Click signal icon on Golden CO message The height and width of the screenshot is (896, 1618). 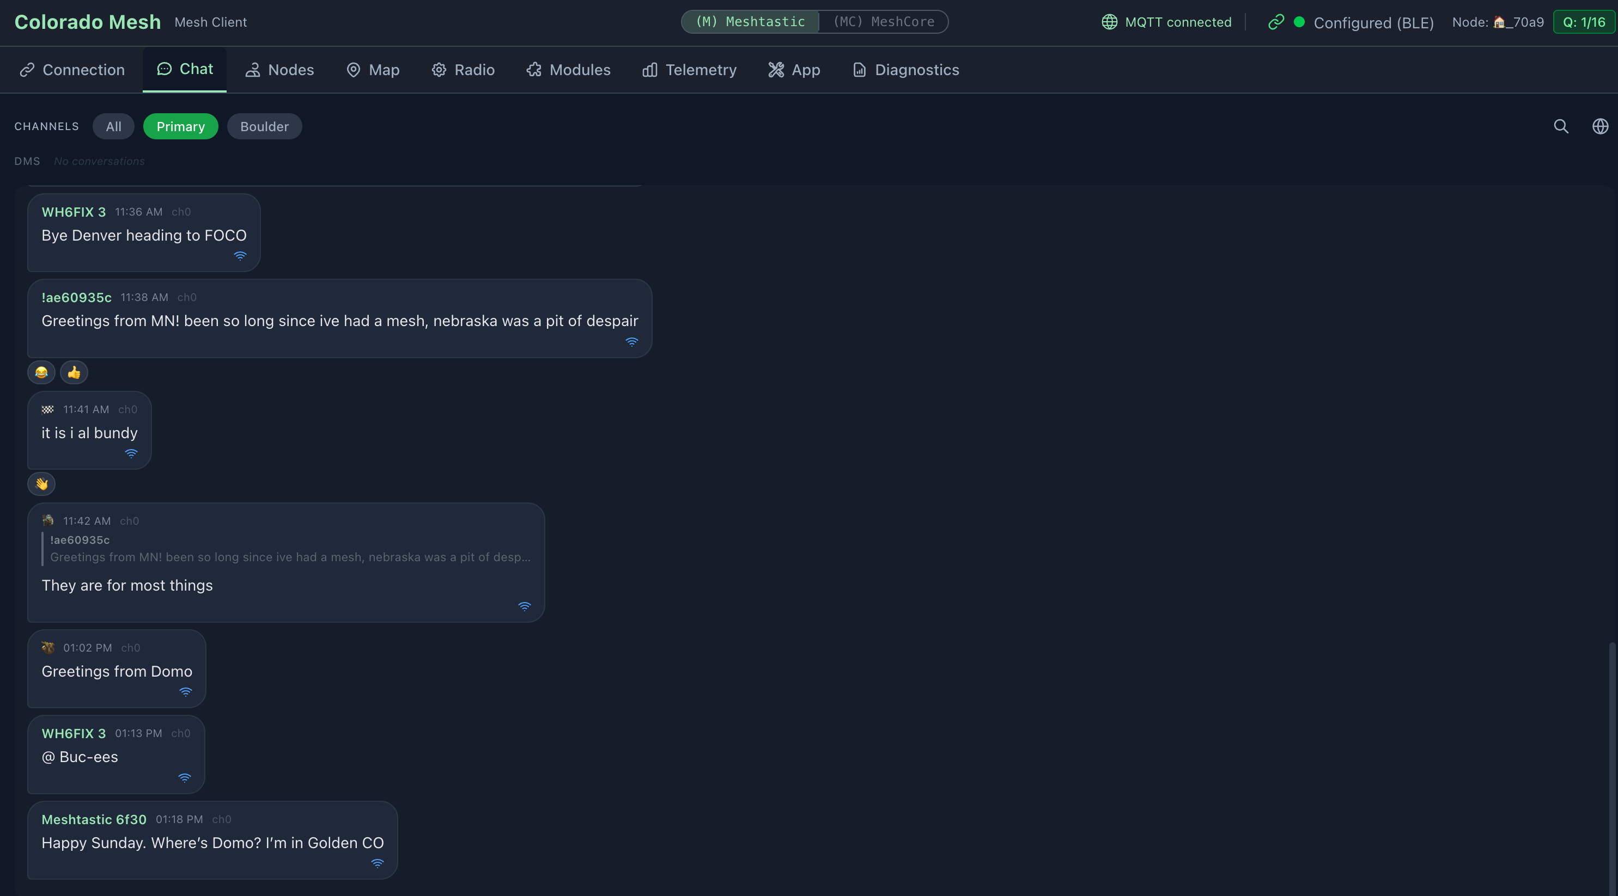click(377, 863)
